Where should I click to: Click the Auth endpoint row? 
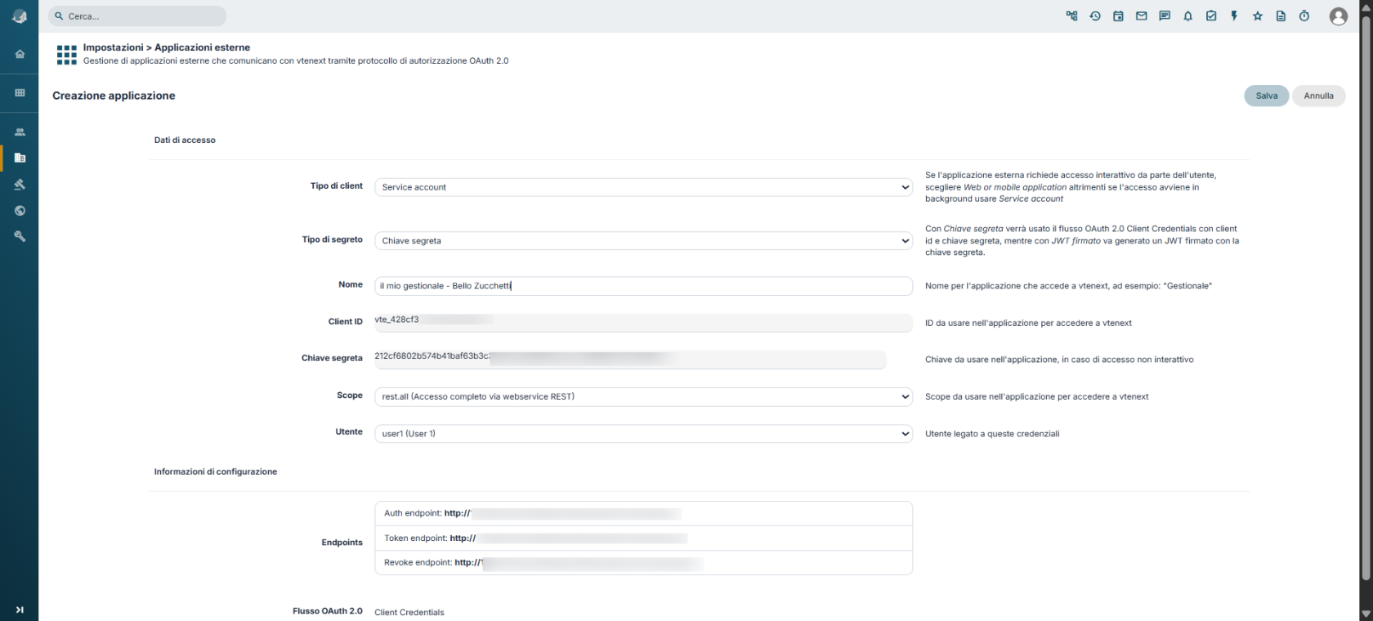coord(643,513)
